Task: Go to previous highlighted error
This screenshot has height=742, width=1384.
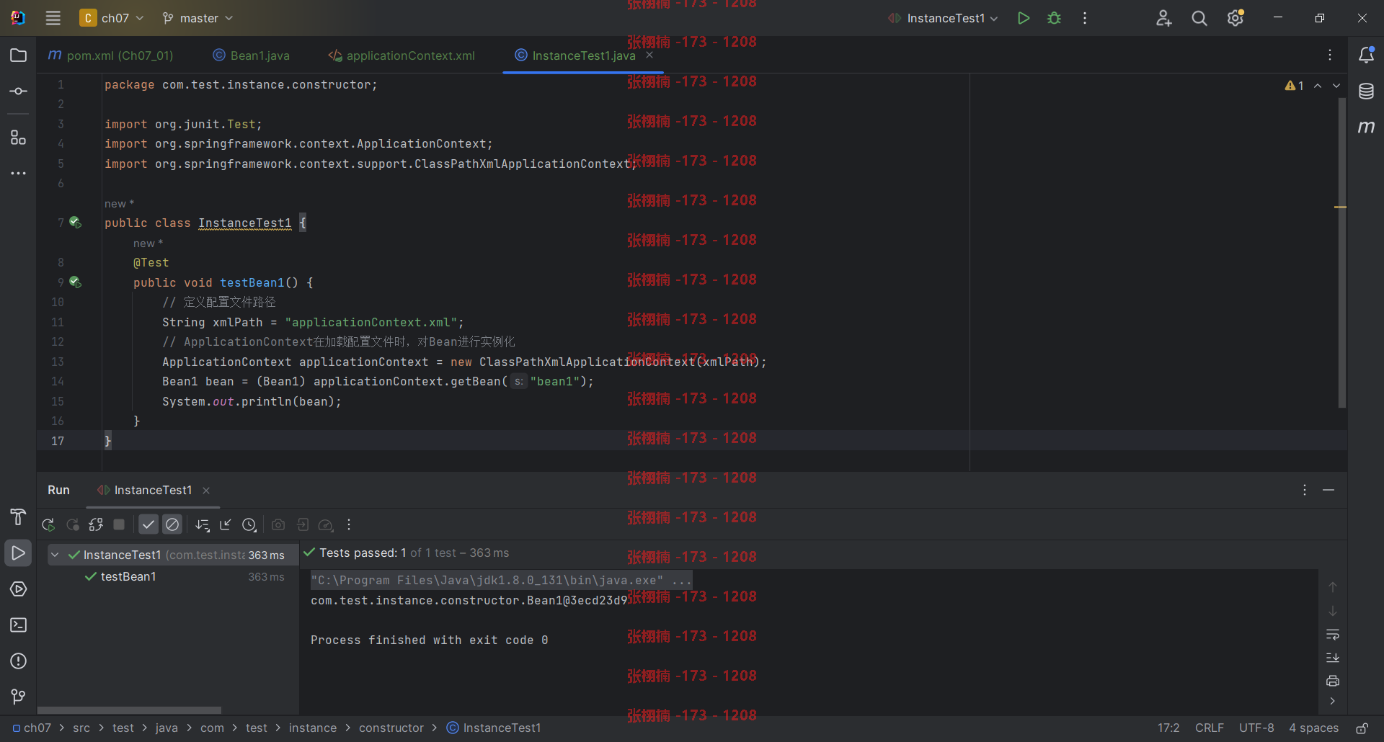Action: [1318, 86]
